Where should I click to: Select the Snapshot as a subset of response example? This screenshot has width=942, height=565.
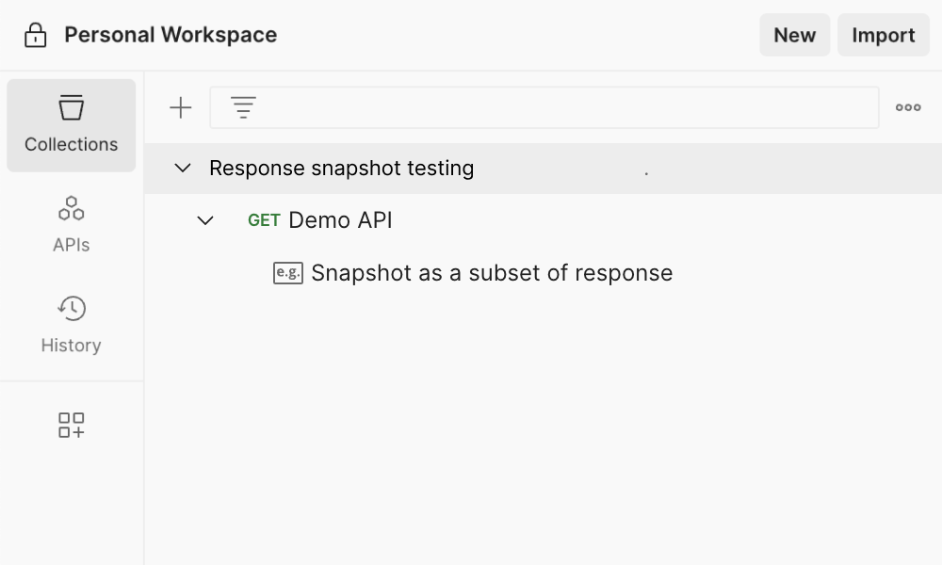tap(491, 273)
